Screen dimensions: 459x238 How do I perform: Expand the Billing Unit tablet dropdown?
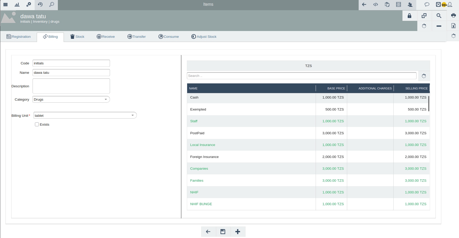click(x=85, y=115)
